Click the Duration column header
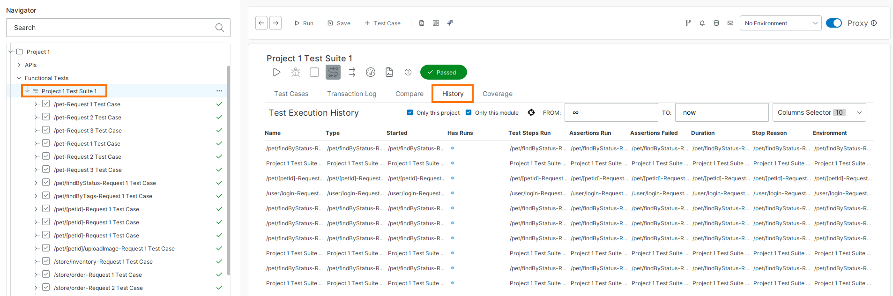Screen dimensions: 893x296 tap(703, 133)
